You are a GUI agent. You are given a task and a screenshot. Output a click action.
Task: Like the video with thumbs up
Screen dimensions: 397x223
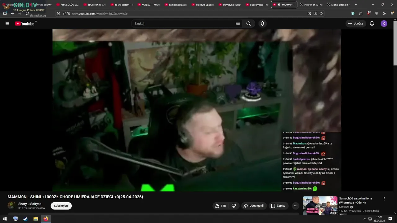click(220, 206)
